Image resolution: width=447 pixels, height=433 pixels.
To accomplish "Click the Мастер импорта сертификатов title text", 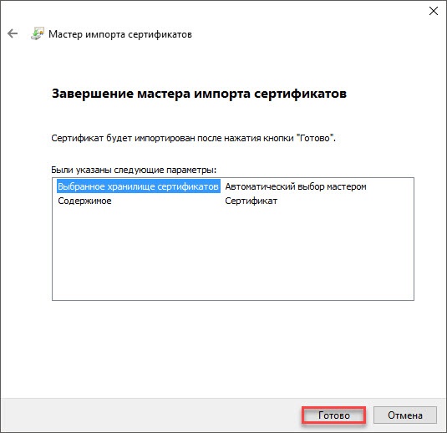I will pos(120,34).
